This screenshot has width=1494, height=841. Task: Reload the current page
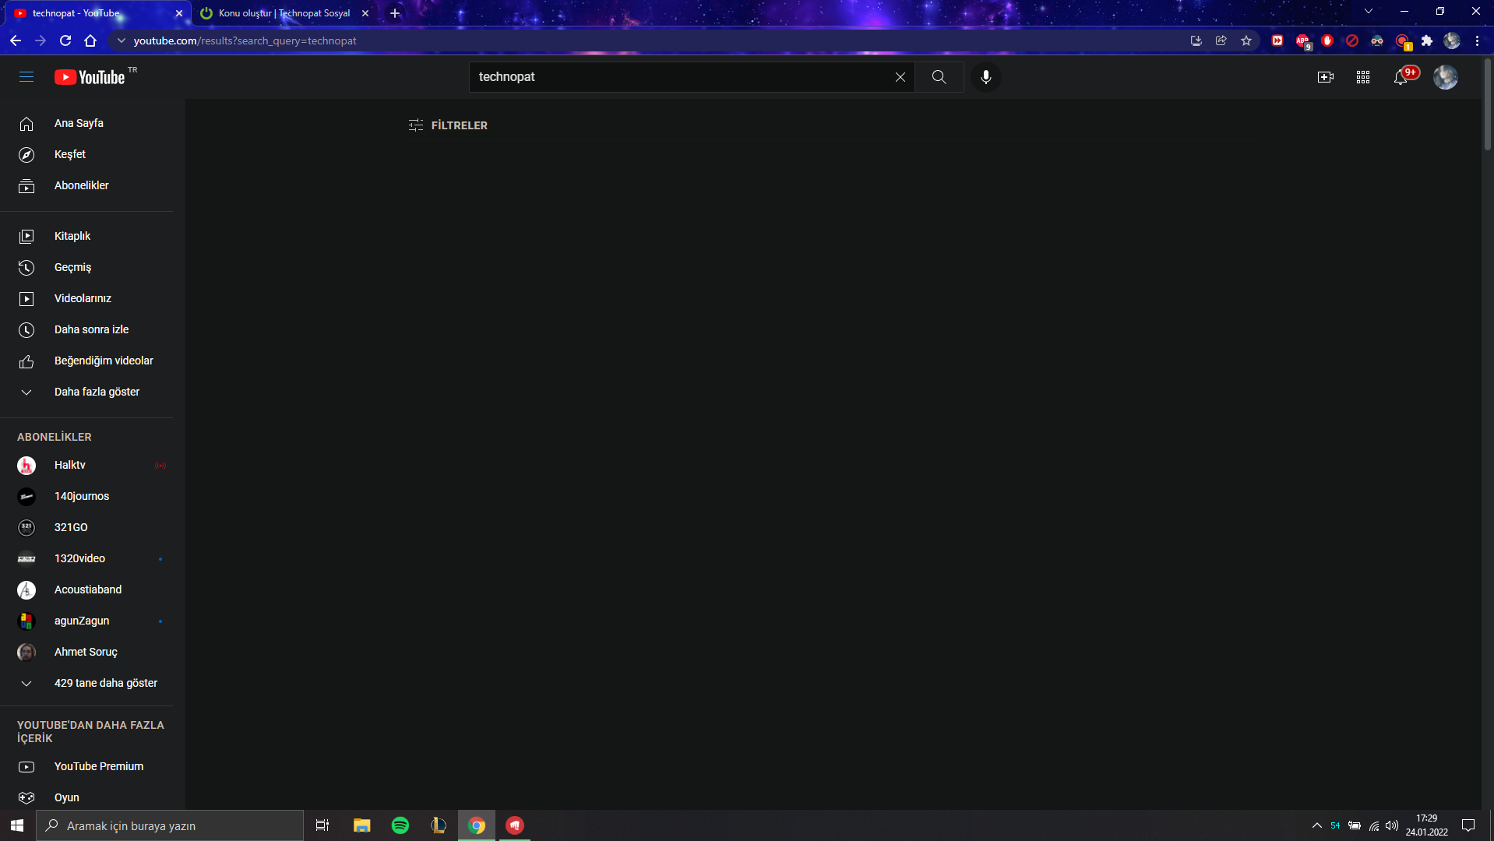tap(65, 40)
